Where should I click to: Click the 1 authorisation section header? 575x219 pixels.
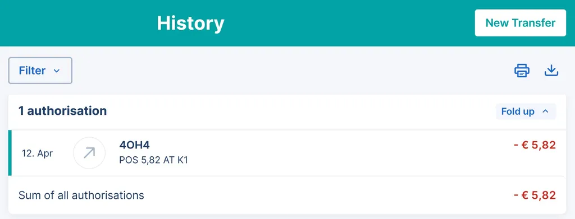tap(63, 111)
